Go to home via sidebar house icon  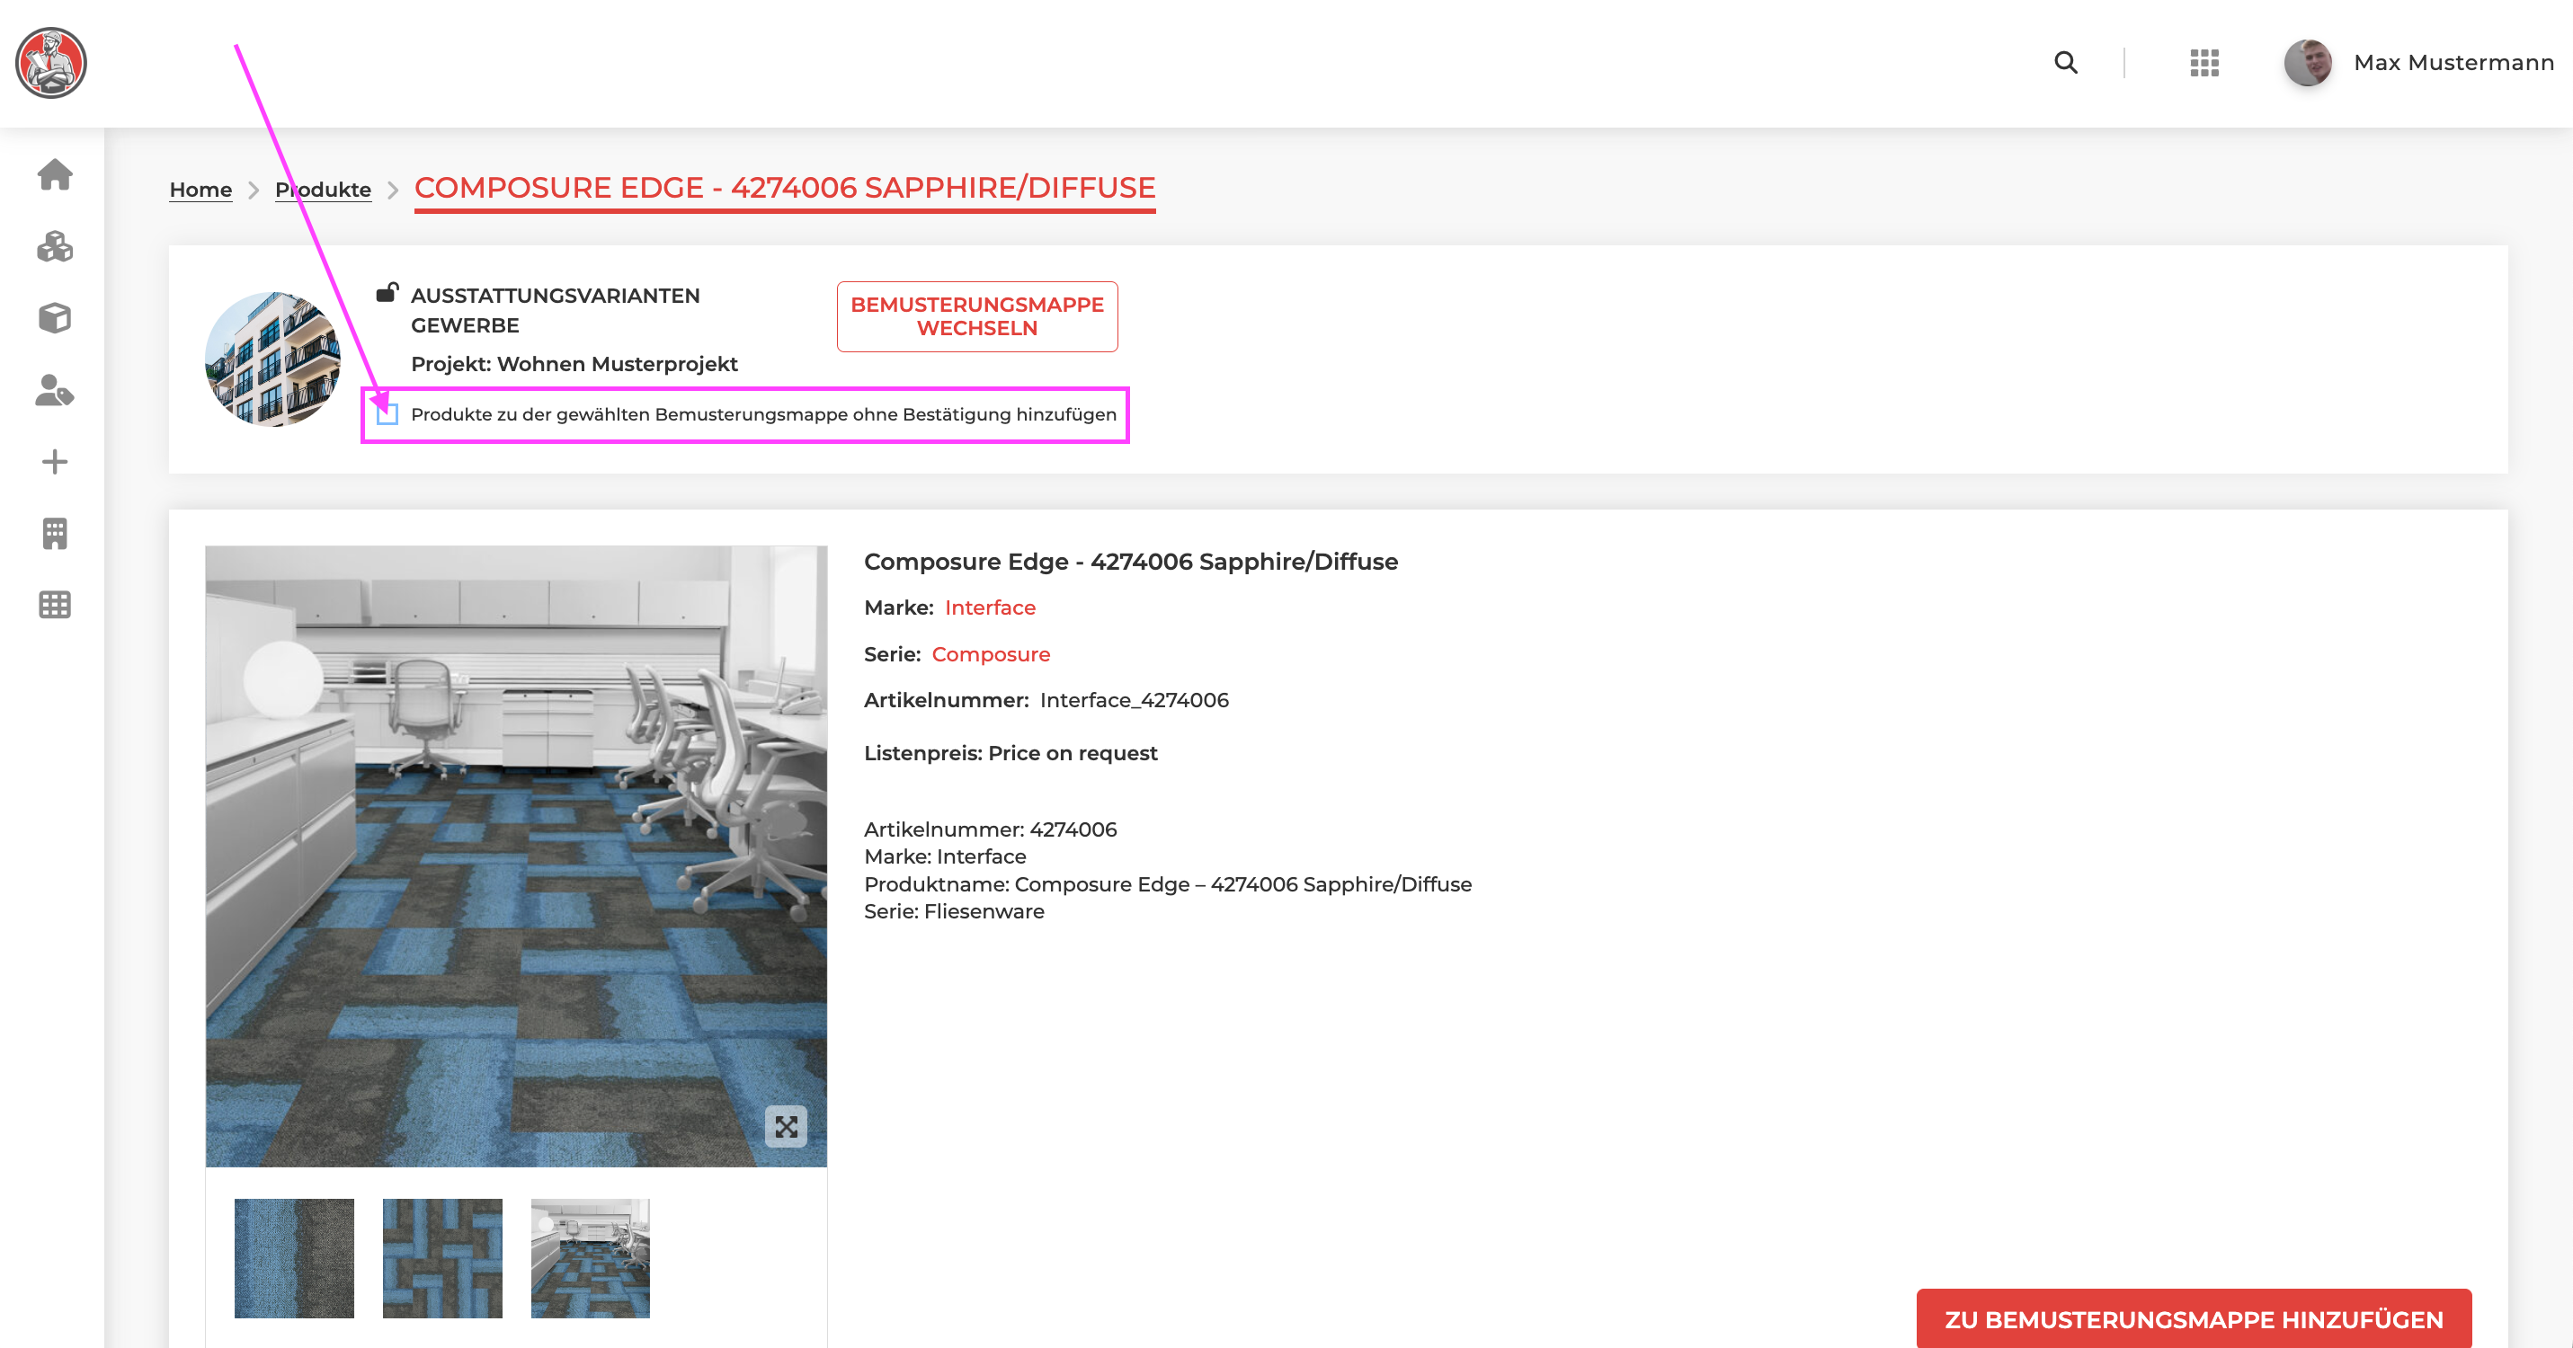pos(55,174)
